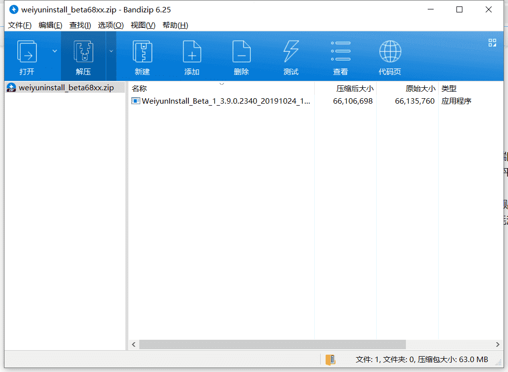Click the right arrow of the horizontal scrollbar

[498, 344]
